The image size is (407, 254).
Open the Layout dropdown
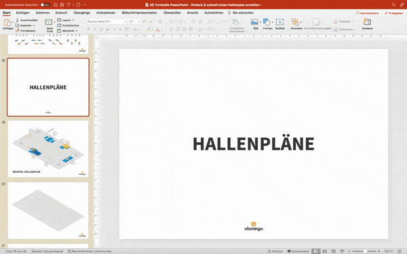click(65, 20)
